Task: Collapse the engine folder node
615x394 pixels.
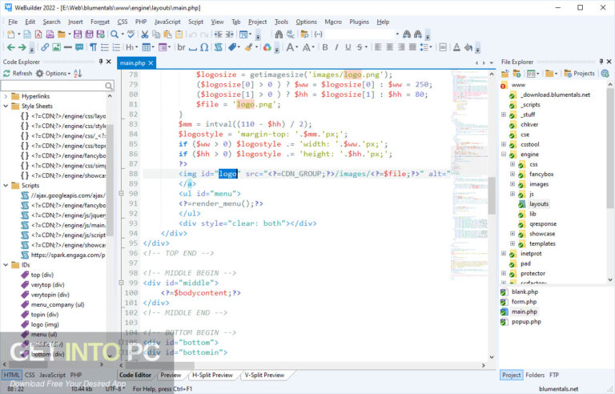Action: pos(504,155)
